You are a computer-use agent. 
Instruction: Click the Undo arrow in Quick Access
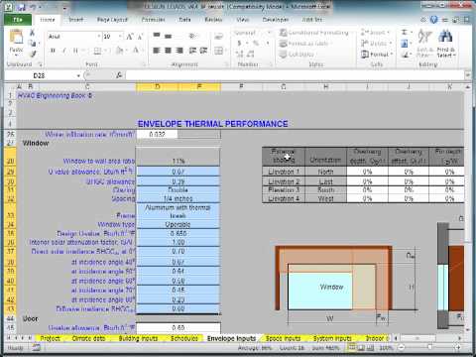pyautogui.click(x=34, y=7)
